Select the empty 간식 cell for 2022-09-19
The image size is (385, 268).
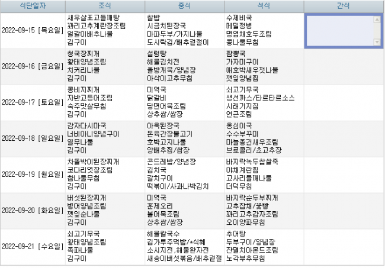(x=344, y=174)
